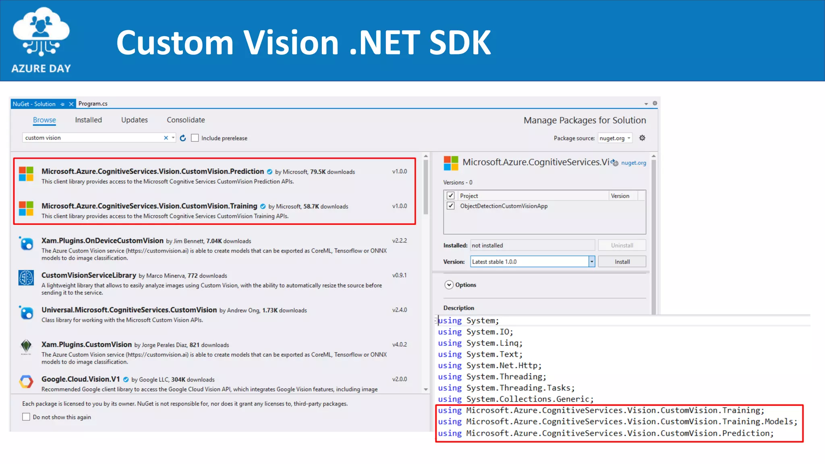Screen dimensions: 825x464
Task: Collapse the using directives outline toggle
Action: point(436,321)
